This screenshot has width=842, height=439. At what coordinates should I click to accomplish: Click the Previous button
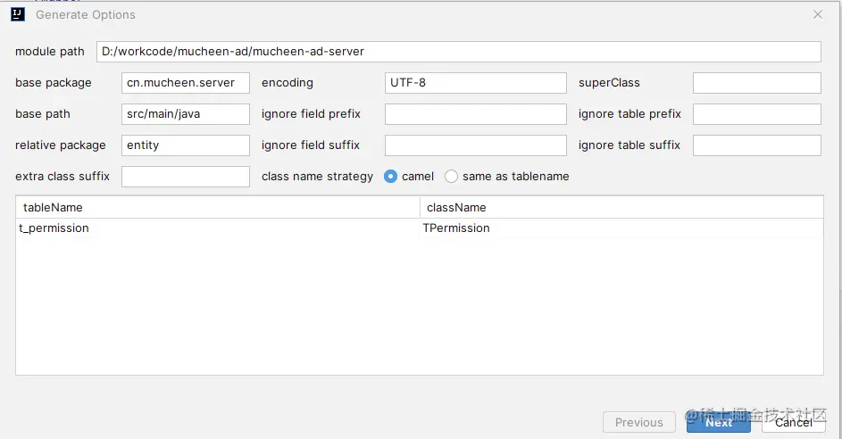(x=639, y=422)
